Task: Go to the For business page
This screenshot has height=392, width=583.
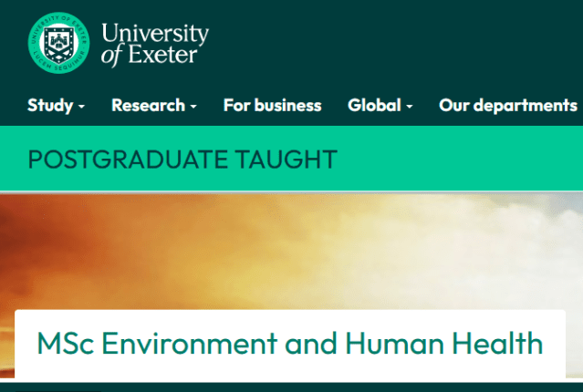Action: [x=272, y=105]
